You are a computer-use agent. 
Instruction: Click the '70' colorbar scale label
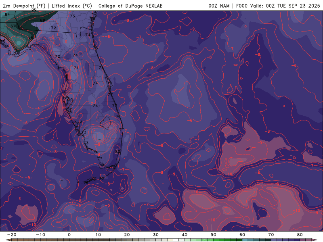click(x=271, y=235)
